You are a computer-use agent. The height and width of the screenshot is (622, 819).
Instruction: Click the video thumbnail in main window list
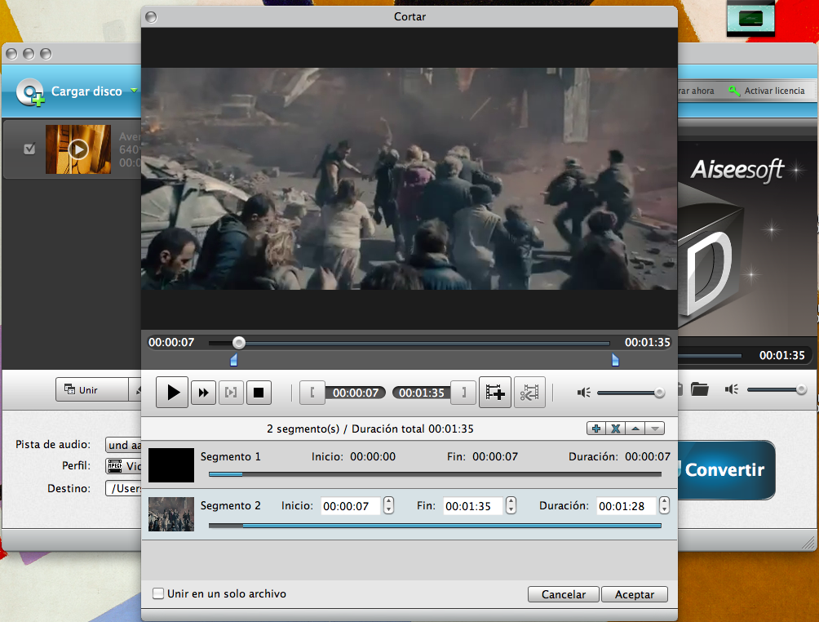tap(78, 149)
